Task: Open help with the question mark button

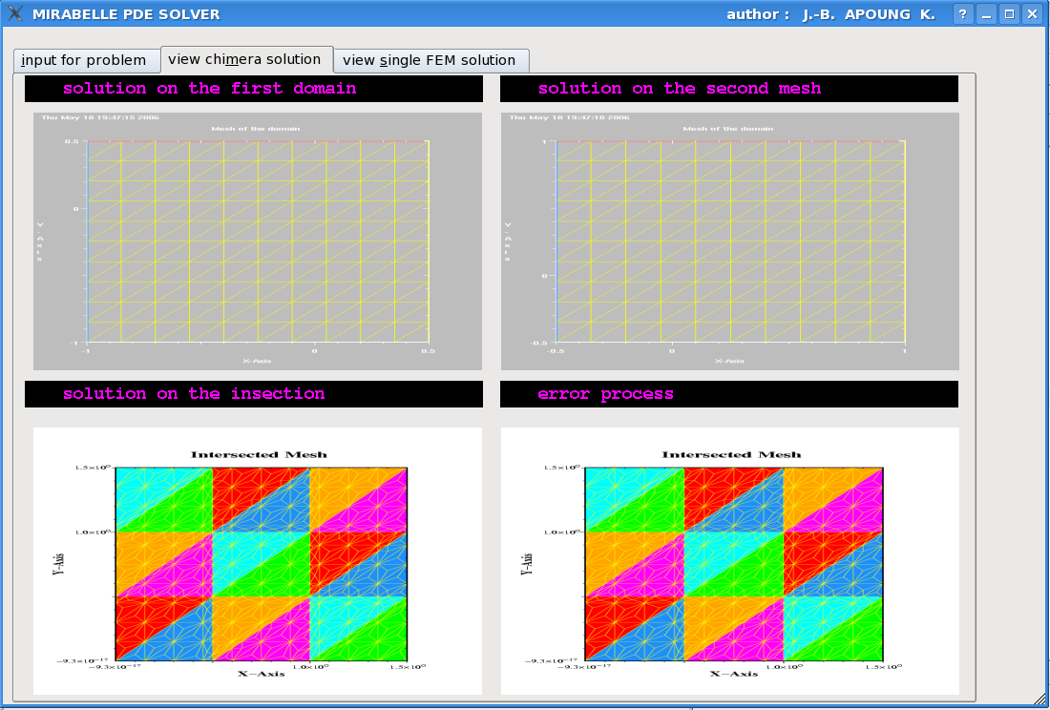Action: click(963, 14)
